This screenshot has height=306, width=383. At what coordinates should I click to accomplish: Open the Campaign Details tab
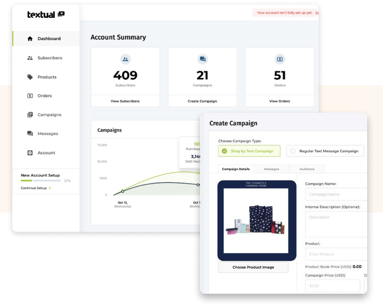pos(236,169)
